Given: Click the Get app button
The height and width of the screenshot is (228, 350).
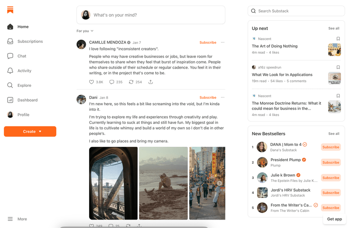Looking at the screenshot, I should 334,219.
